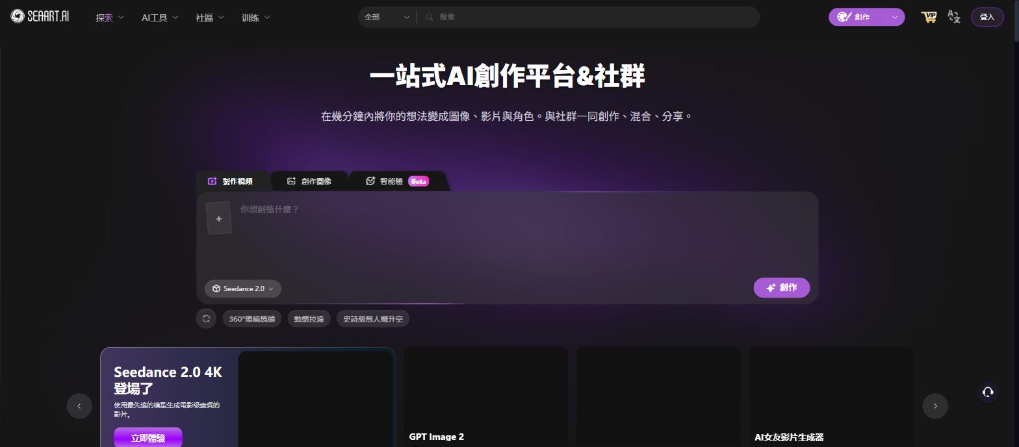Expand the 訓練 menu
1019x447 pixels.
[256, 18]
